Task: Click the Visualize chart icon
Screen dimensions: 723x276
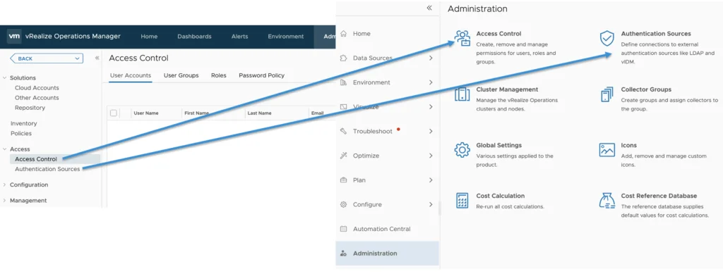Action: click(x=343, y=107)
